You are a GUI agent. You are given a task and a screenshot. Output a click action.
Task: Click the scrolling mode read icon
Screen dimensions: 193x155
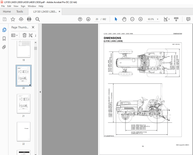[176, 19]
